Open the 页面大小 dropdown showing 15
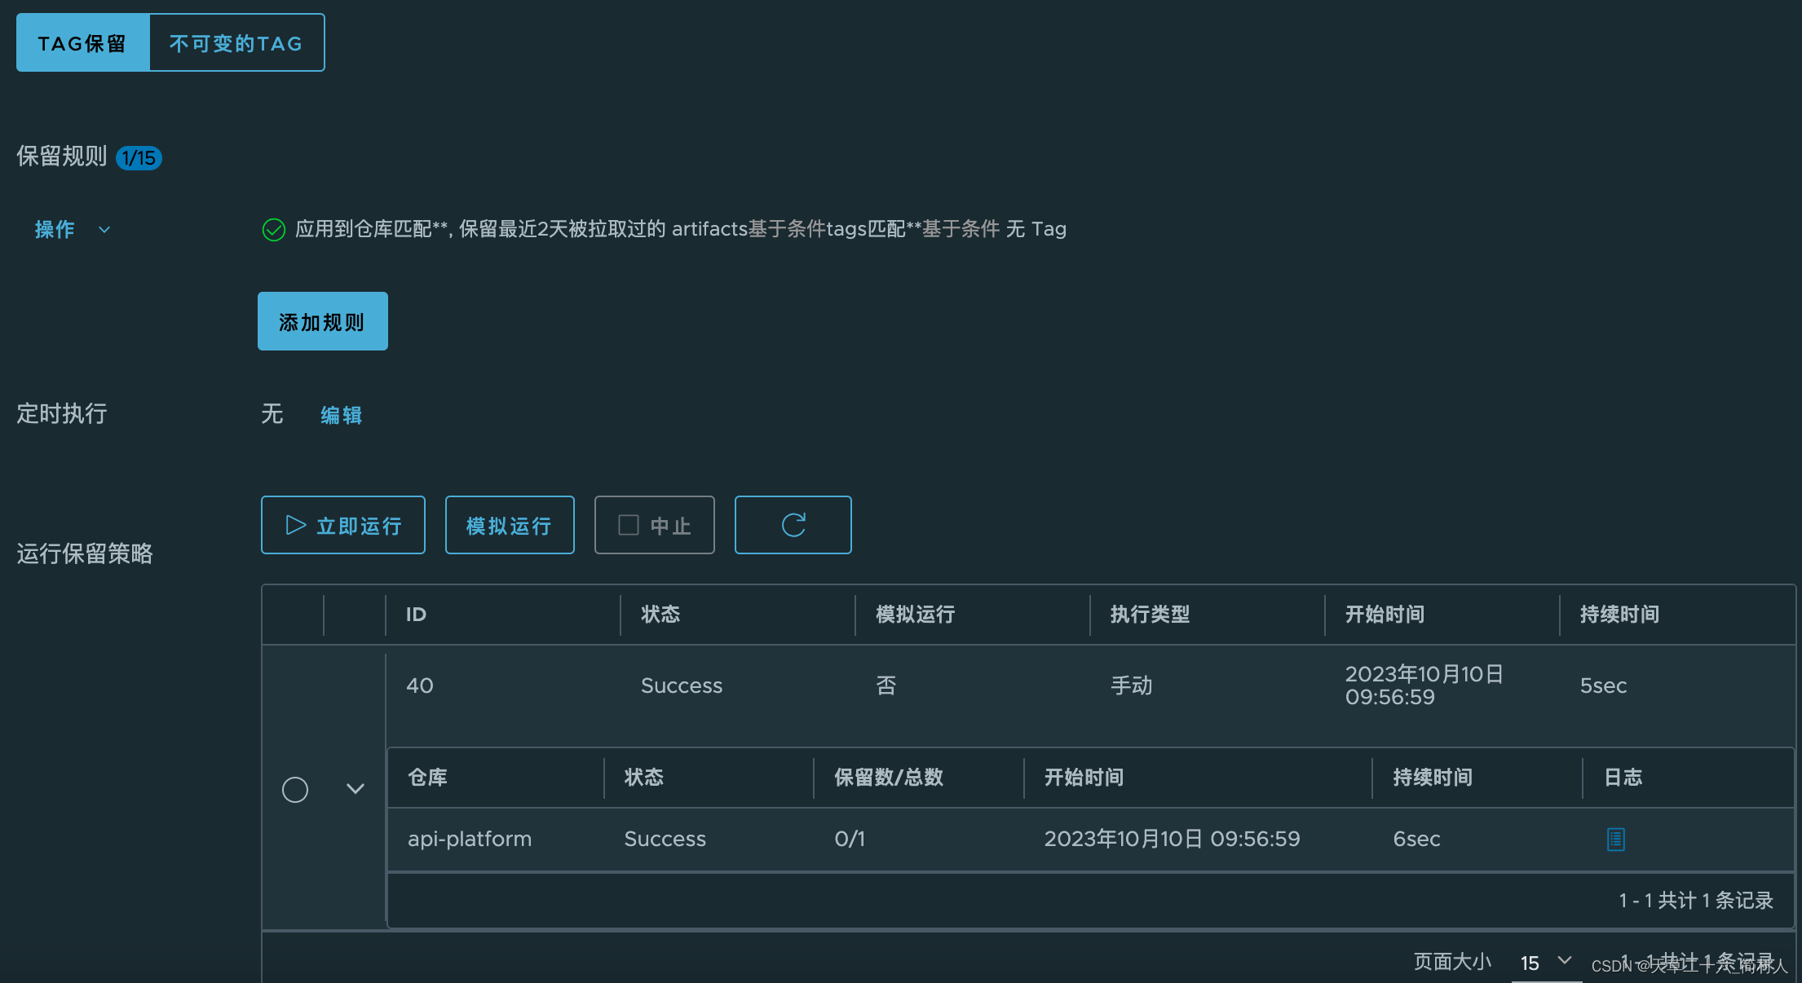Viewport: 1802px width, 983px height. coord(1546,963)
